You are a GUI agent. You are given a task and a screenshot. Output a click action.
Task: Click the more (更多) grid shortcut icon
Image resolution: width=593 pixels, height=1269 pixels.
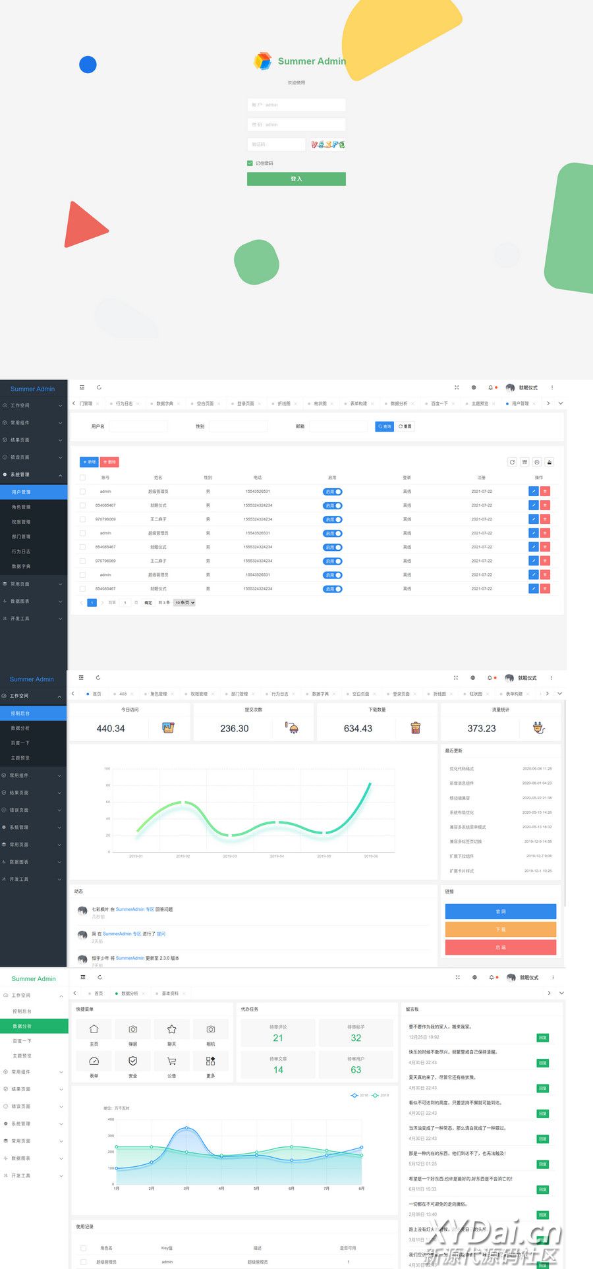click(x=210, y=1061)
